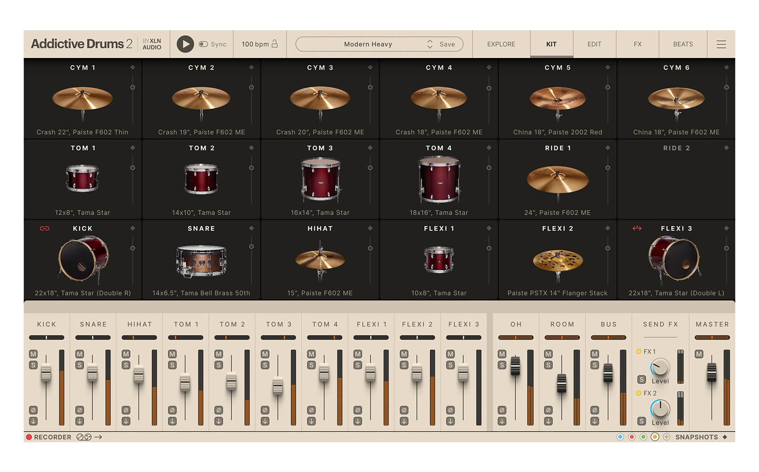The height and width of the screenshot is (472, 759).
Task: Open the FLEXI 3 slot diamond menu
Action: click(726, 228)
